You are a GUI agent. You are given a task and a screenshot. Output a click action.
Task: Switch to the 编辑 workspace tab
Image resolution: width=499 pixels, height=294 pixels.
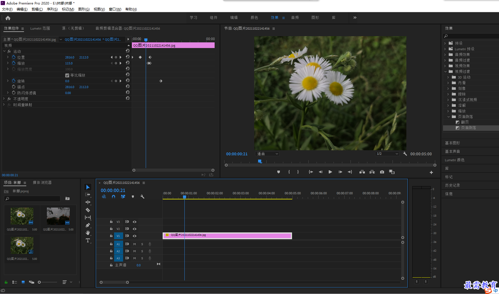tap(234, 18)
